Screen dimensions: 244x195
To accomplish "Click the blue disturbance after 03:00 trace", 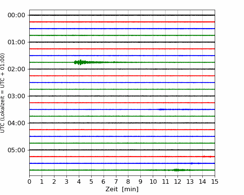I will [163, 109].
